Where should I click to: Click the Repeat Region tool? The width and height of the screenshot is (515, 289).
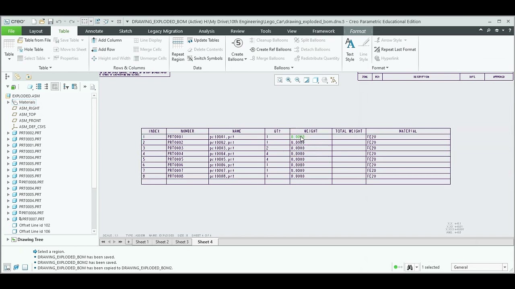[178, 50]
